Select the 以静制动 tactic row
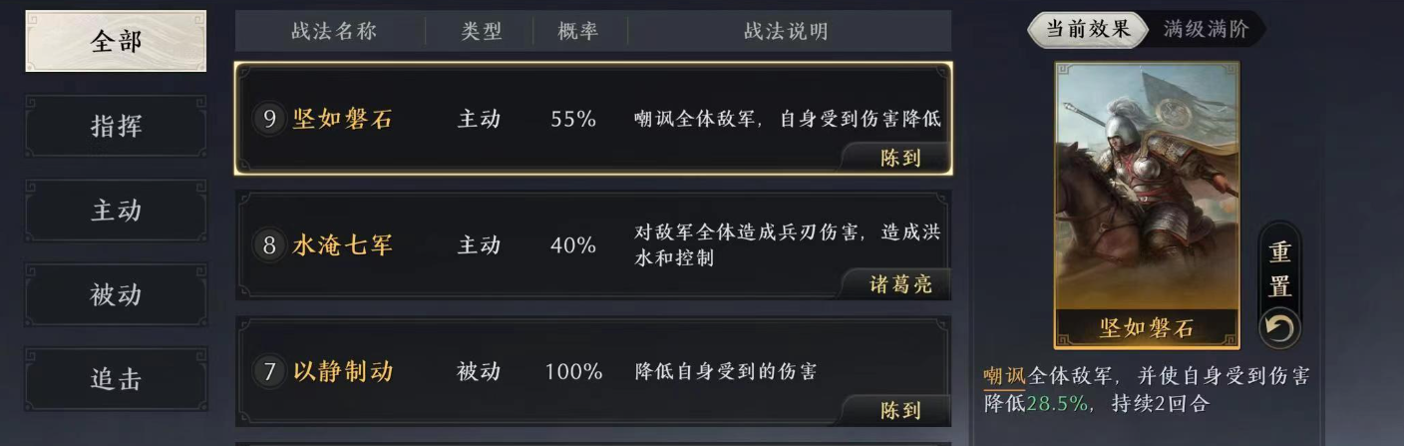The width and height of the screenshot is (1404, 446). (592, 371)
